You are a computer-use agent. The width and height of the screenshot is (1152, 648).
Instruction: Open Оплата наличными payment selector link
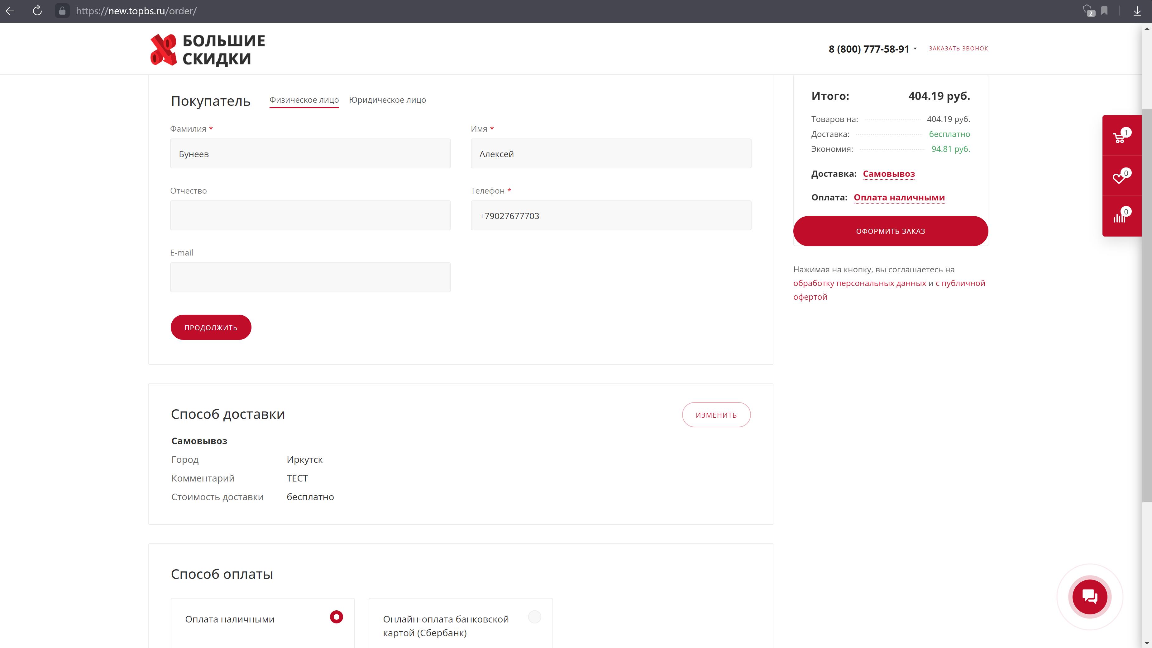point(899,197)
